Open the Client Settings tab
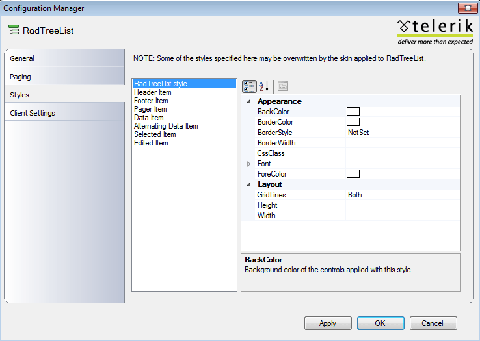 click(64, 113)
